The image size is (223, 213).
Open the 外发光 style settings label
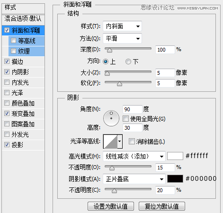coord(20,134)
